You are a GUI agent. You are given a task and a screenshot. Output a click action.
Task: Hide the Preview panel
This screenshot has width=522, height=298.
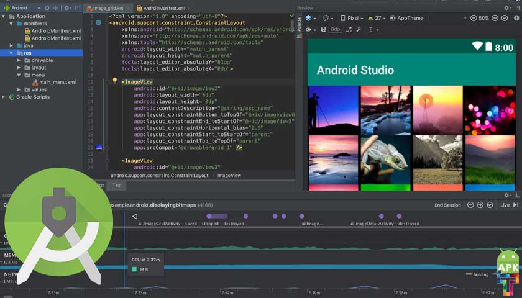517,7
